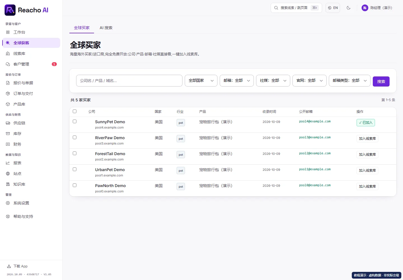Screen dimensions: 403x280
Task: Click the 订单与交付 box icon
Action: click(8, 94)
